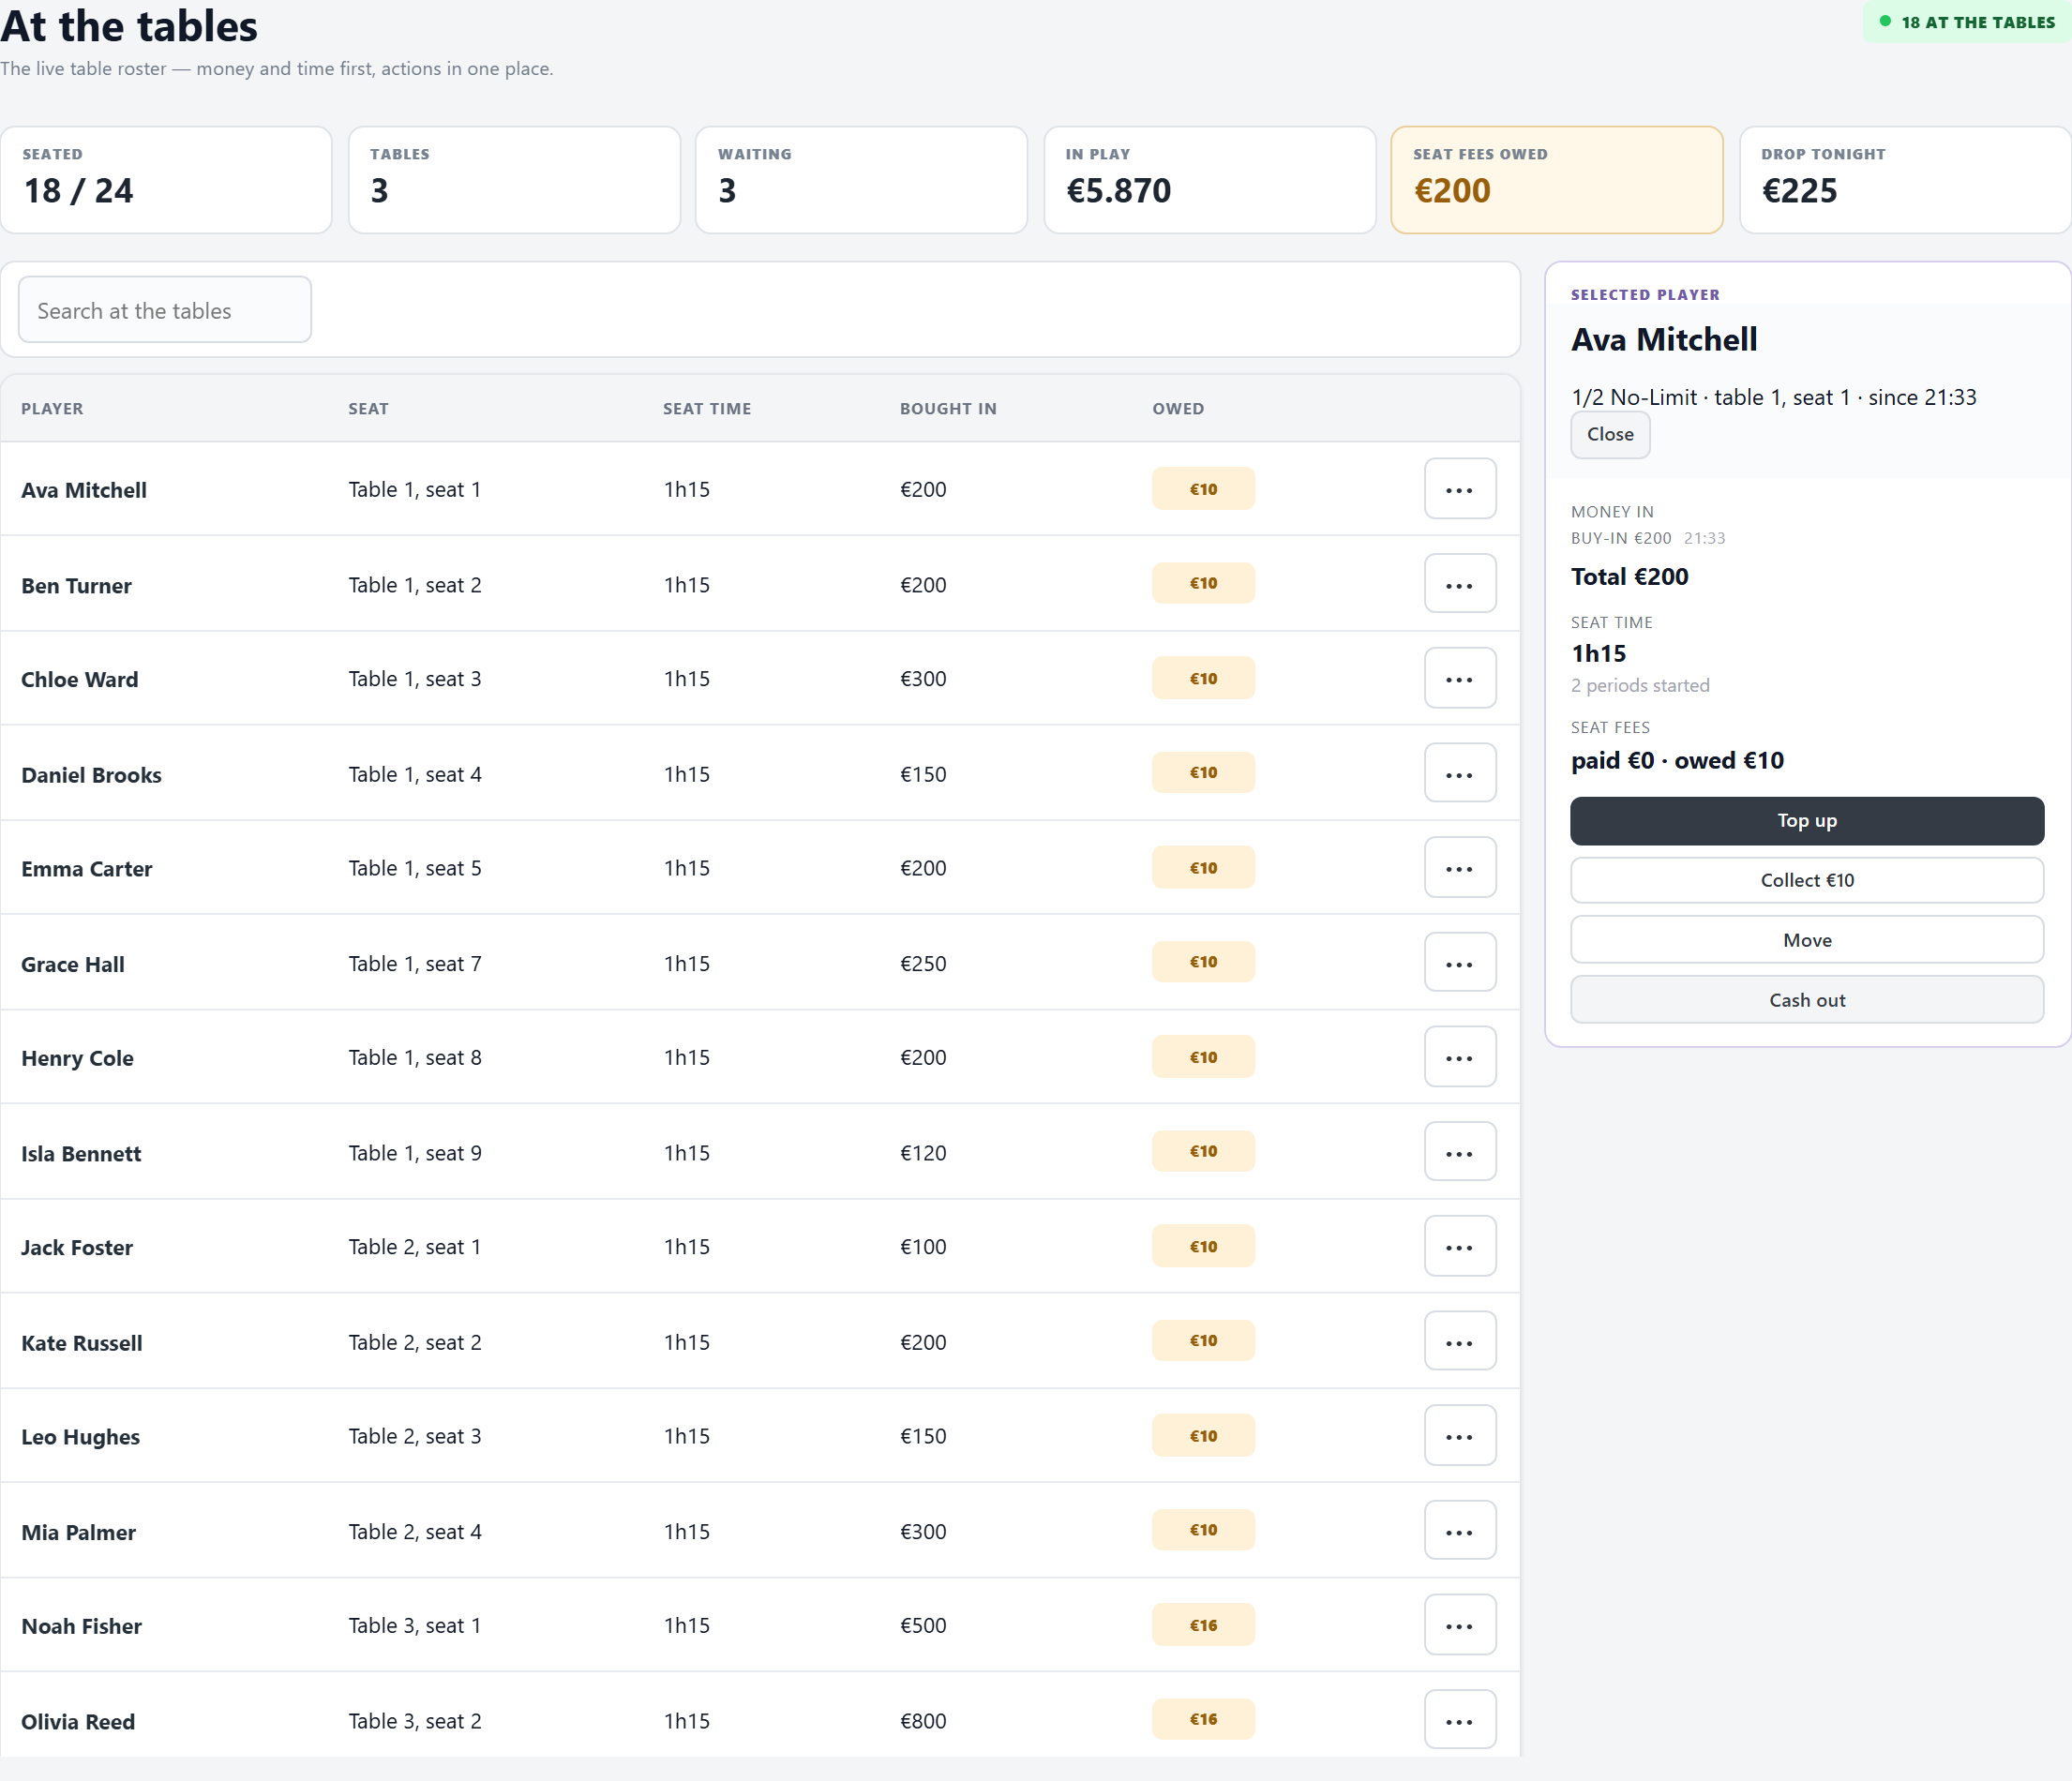Click Ava Mitchell's €10 owed badge

[x=1203, y=489]
